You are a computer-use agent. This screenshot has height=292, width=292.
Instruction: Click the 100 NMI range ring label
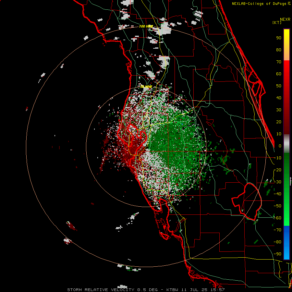[146, 27]
